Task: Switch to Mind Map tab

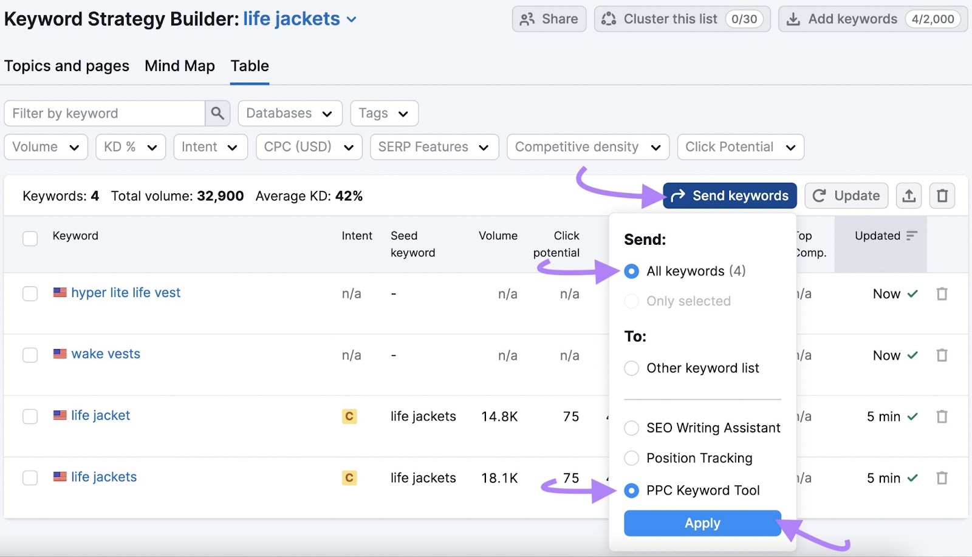Action: pyautogui.click(x=180, y=66)
